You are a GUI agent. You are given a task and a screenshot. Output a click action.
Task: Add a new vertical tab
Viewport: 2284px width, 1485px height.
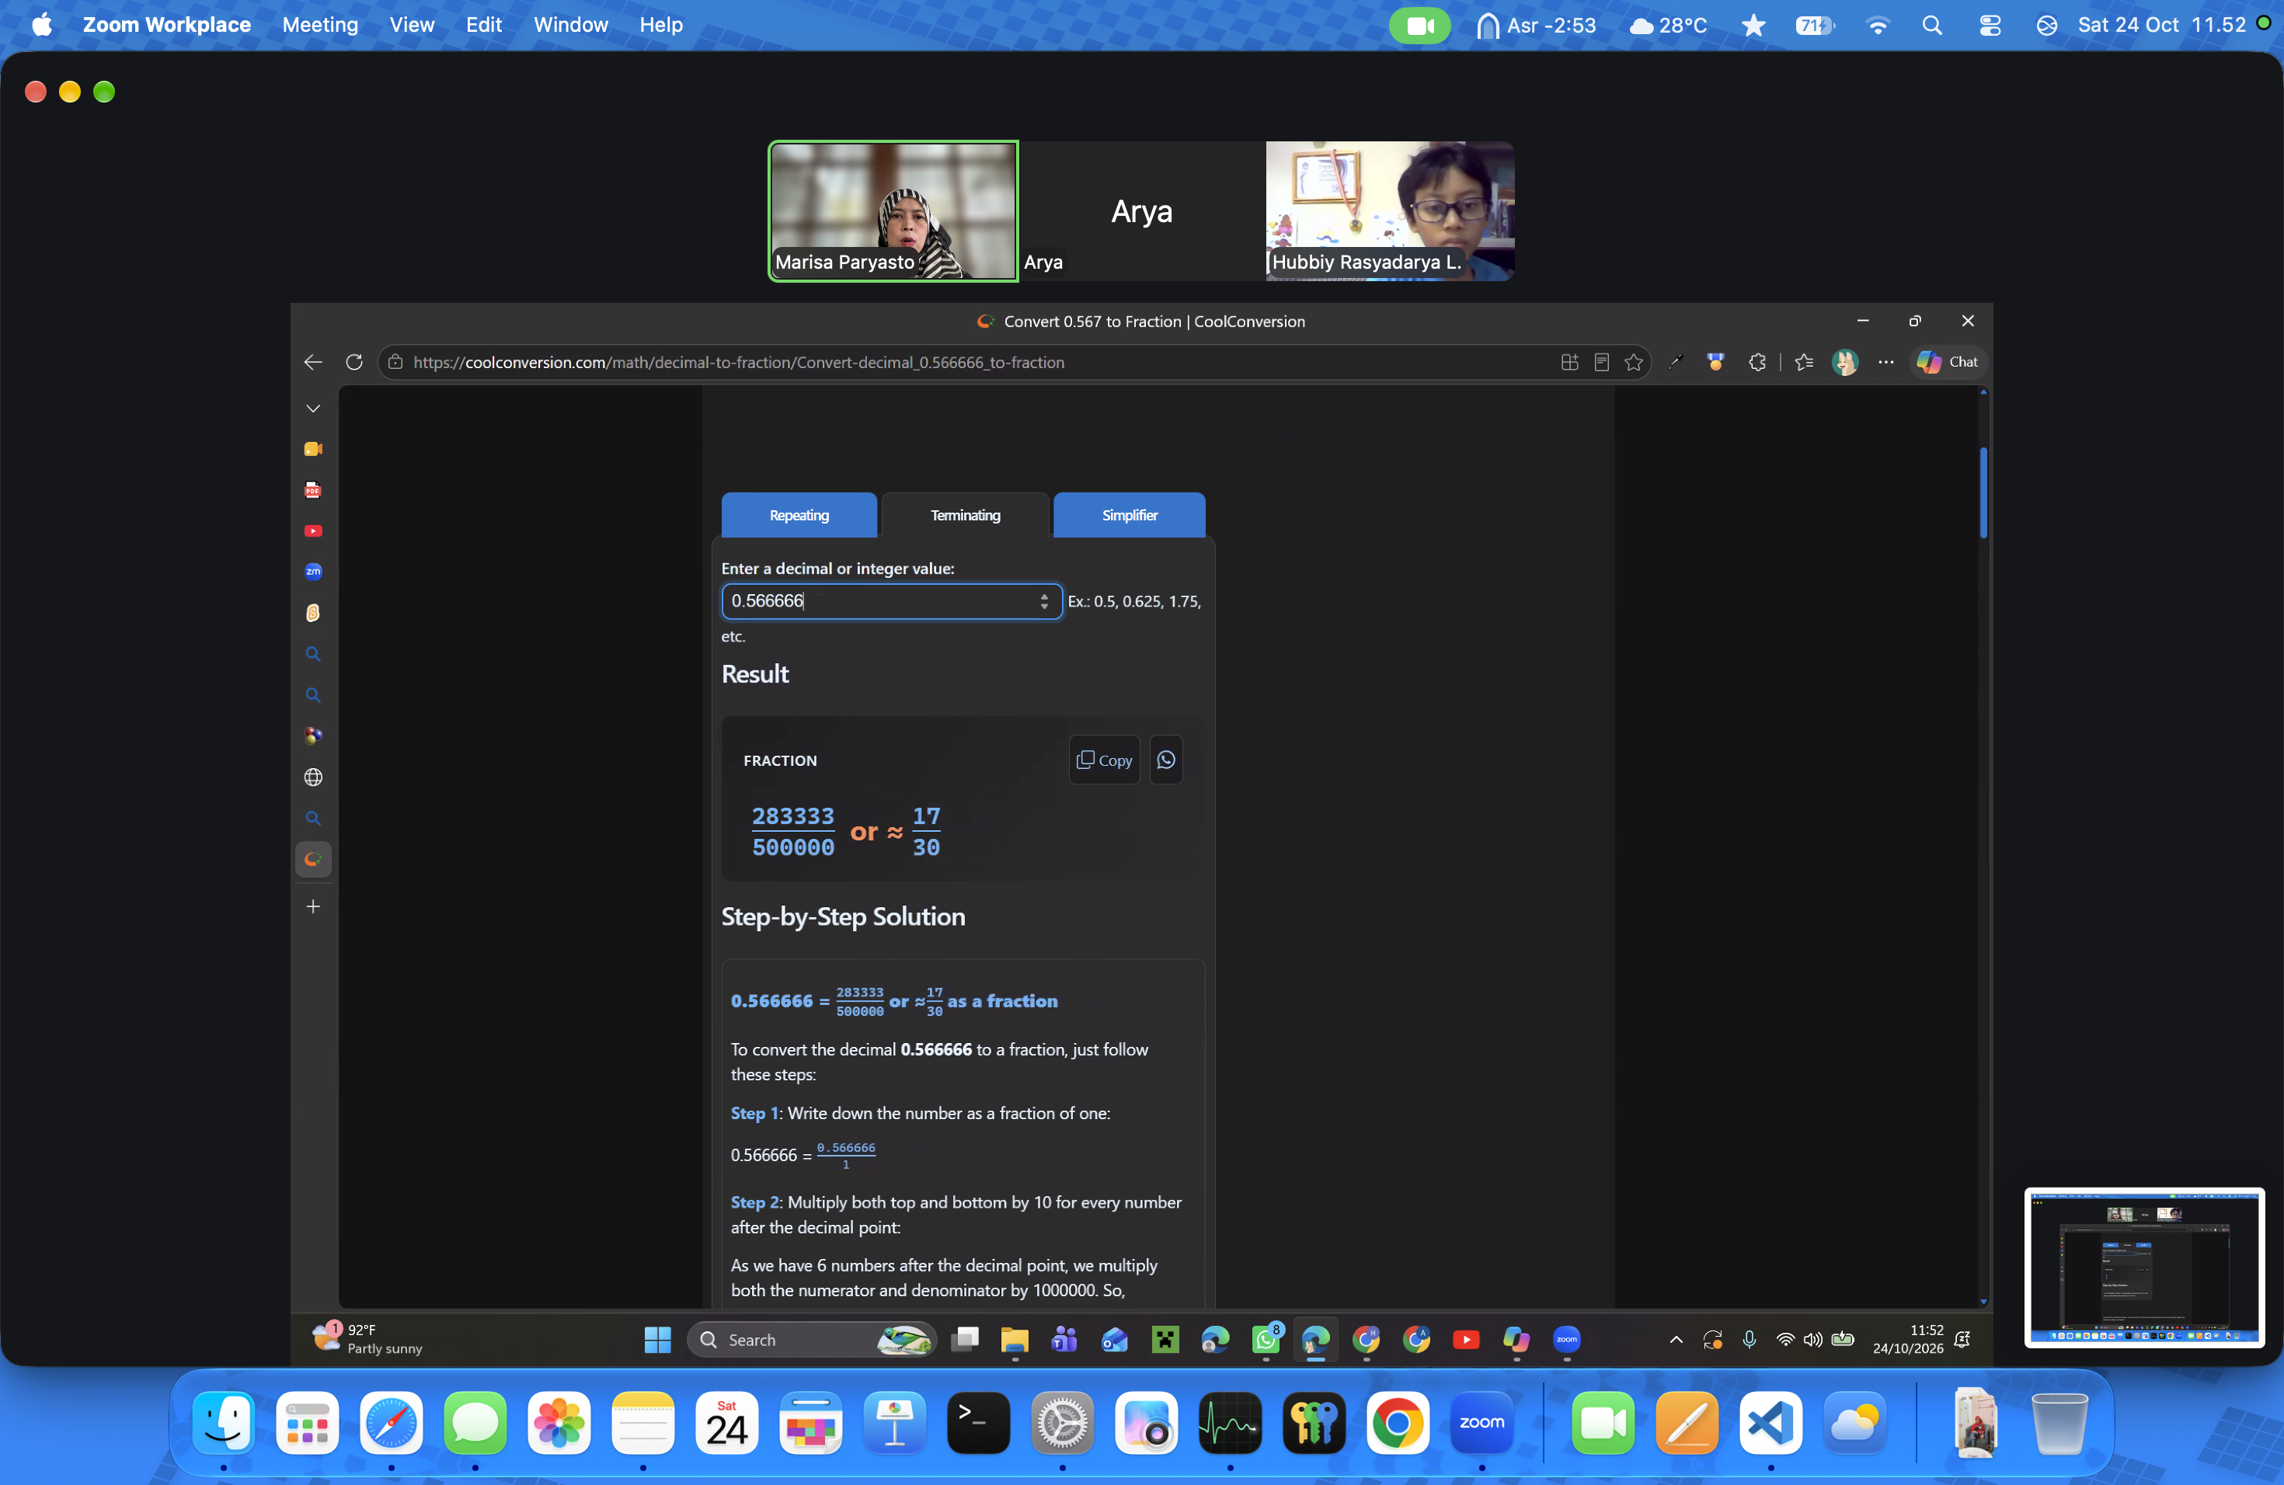(x=313, y=906)
